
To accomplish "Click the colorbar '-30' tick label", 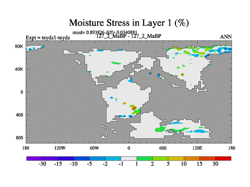I will [42, 164].
